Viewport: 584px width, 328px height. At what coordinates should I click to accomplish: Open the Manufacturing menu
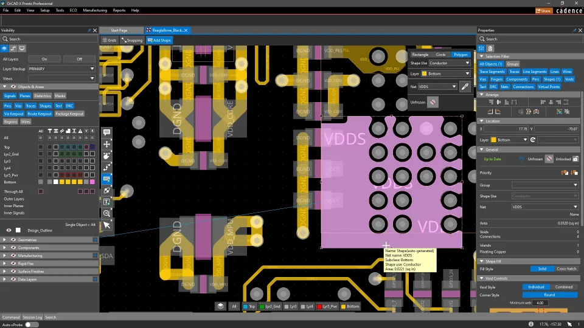95,10
